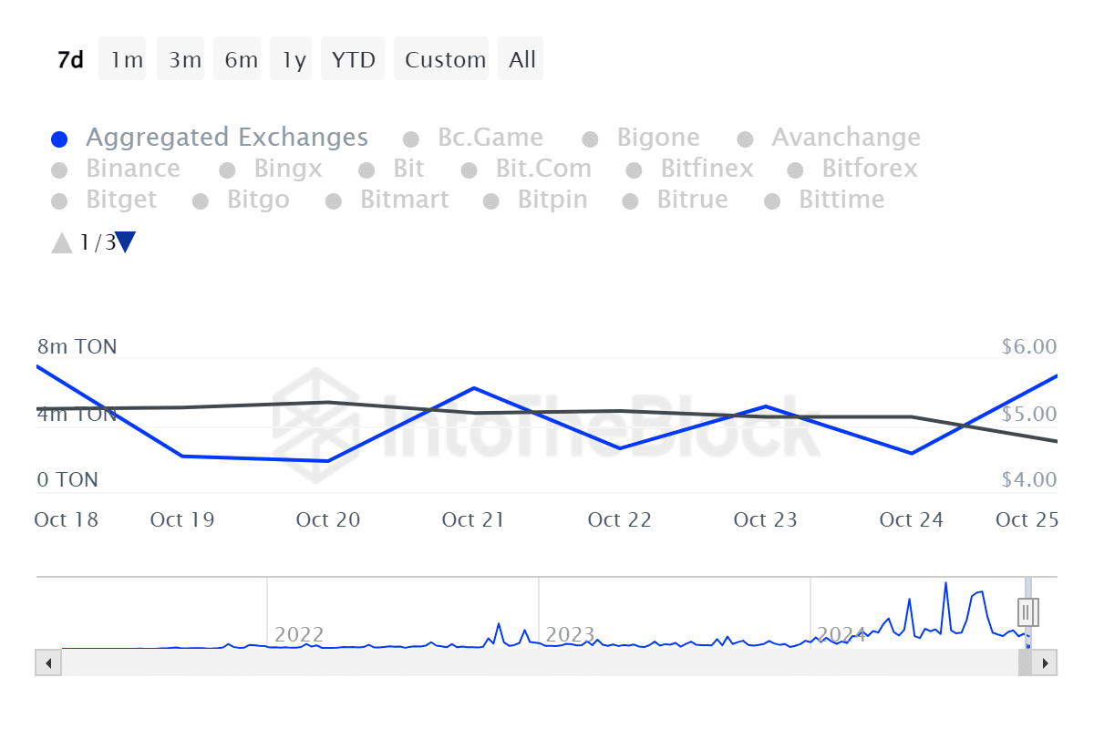The width and height of the screenshot is (1094, 729).
Task: Toggle the Bigone series visibility
Action: [657, 139]
